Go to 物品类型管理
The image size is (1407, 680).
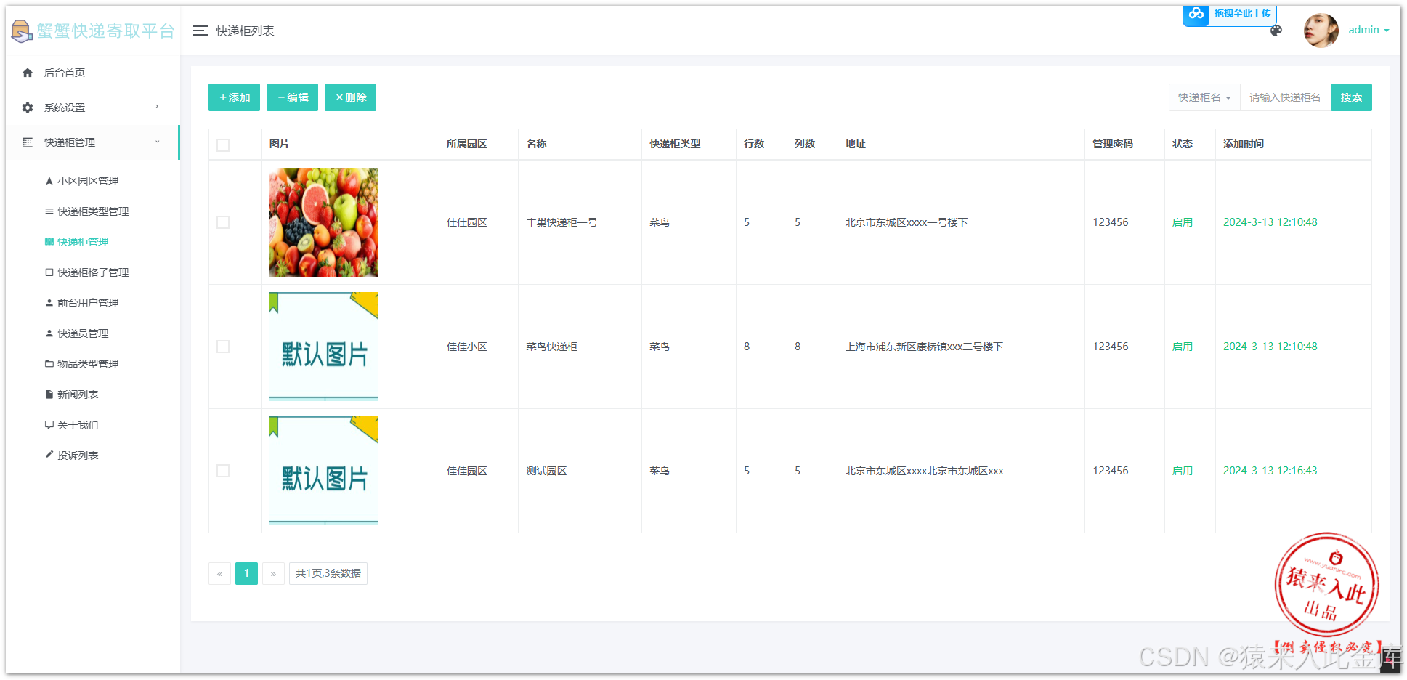coord(88,364)
